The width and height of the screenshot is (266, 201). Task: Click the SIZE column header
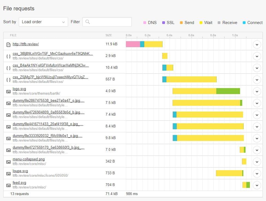click(109, 35)
